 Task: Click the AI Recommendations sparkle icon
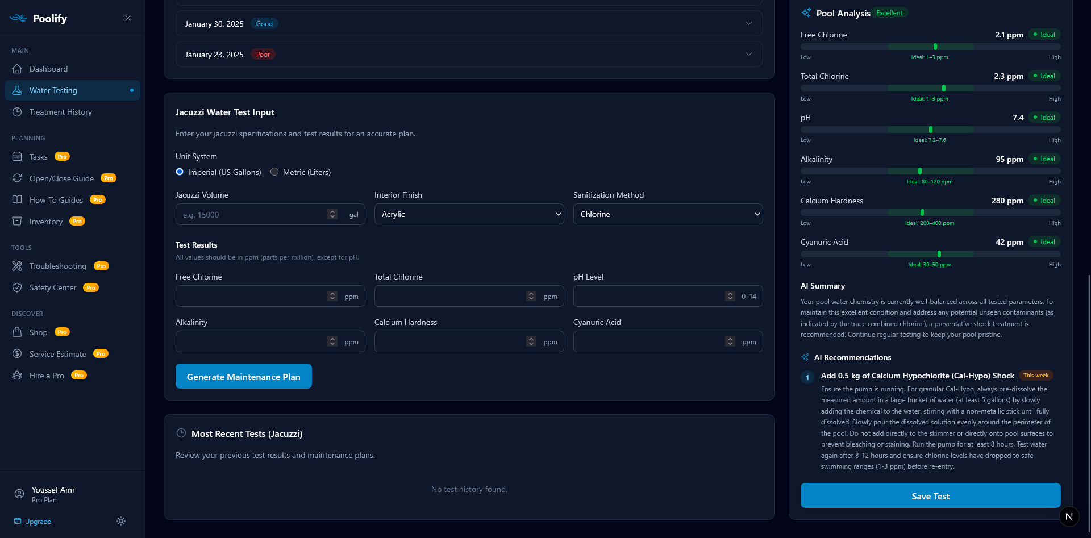point(805,357)
